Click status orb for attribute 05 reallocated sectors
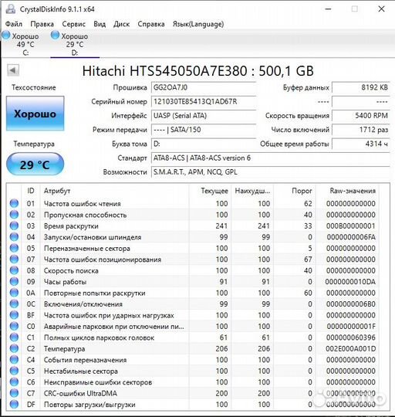 [14, 248]
